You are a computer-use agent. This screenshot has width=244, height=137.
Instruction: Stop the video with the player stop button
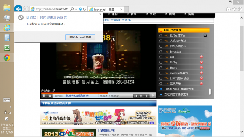pos(50,96)
